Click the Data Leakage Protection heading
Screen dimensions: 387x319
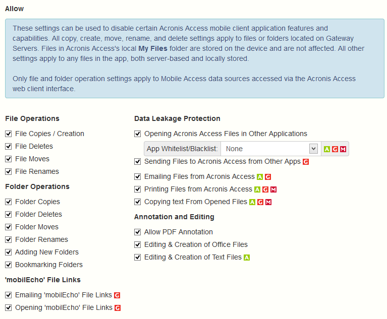click(177, 119)
